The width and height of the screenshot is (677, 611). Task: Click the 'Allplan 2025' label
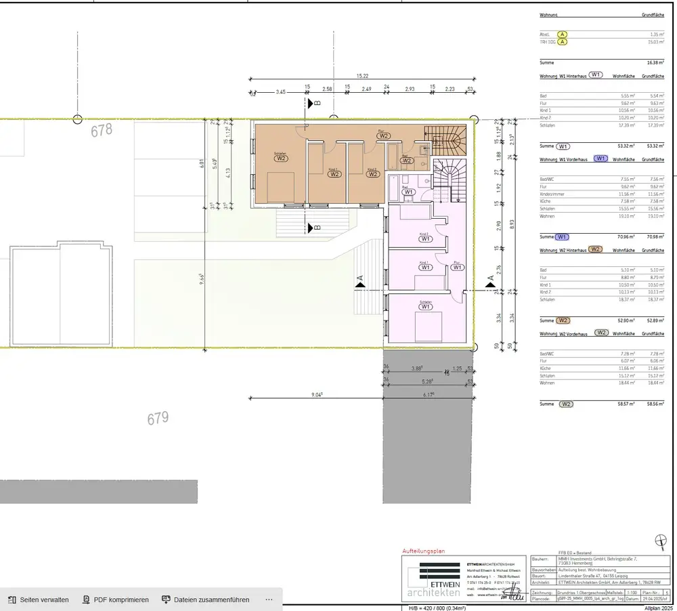point(660,608)
